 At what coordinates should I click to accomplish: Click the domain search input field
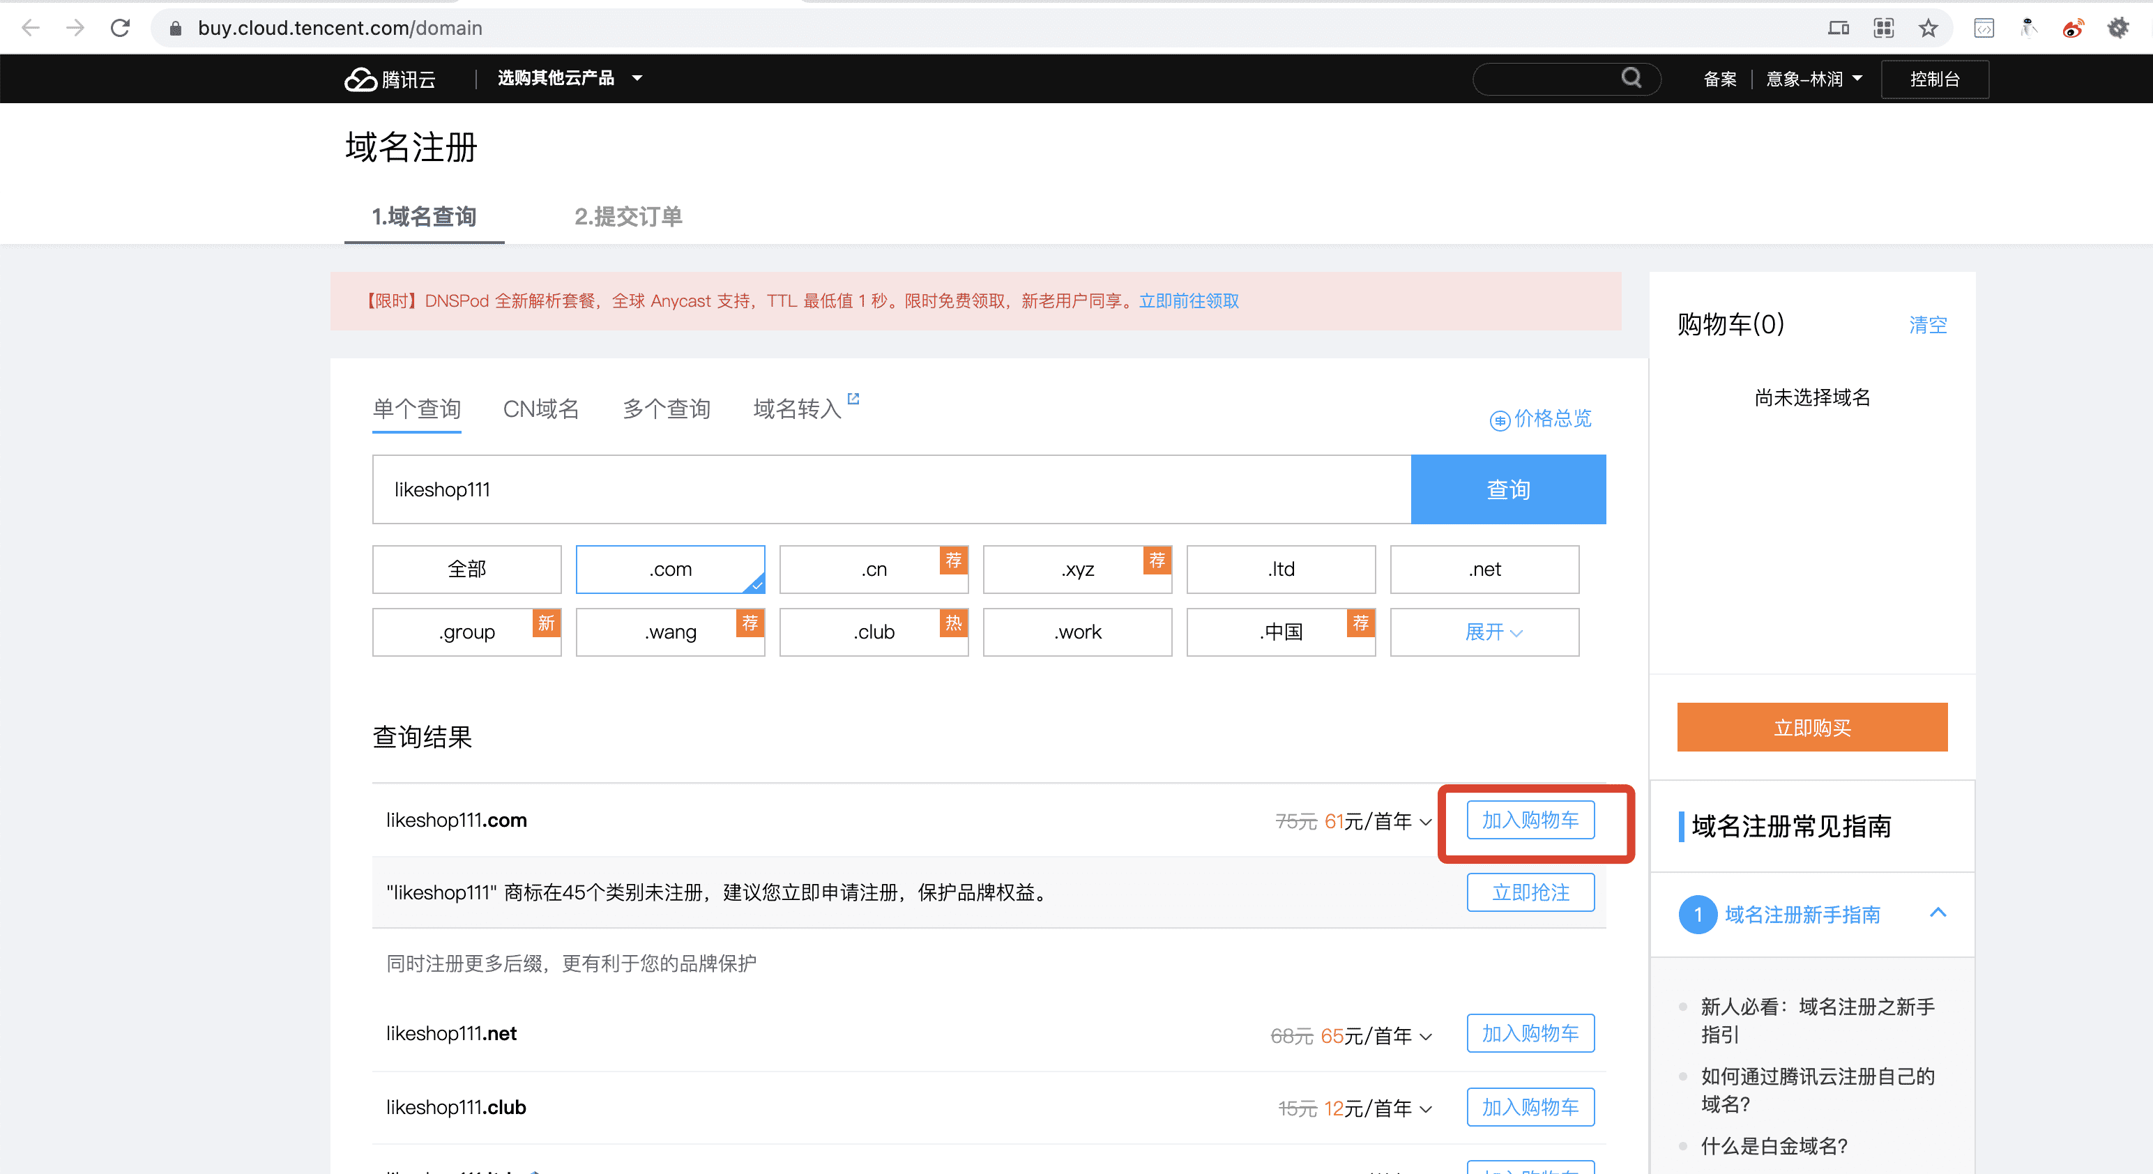[x=891, y=489]
